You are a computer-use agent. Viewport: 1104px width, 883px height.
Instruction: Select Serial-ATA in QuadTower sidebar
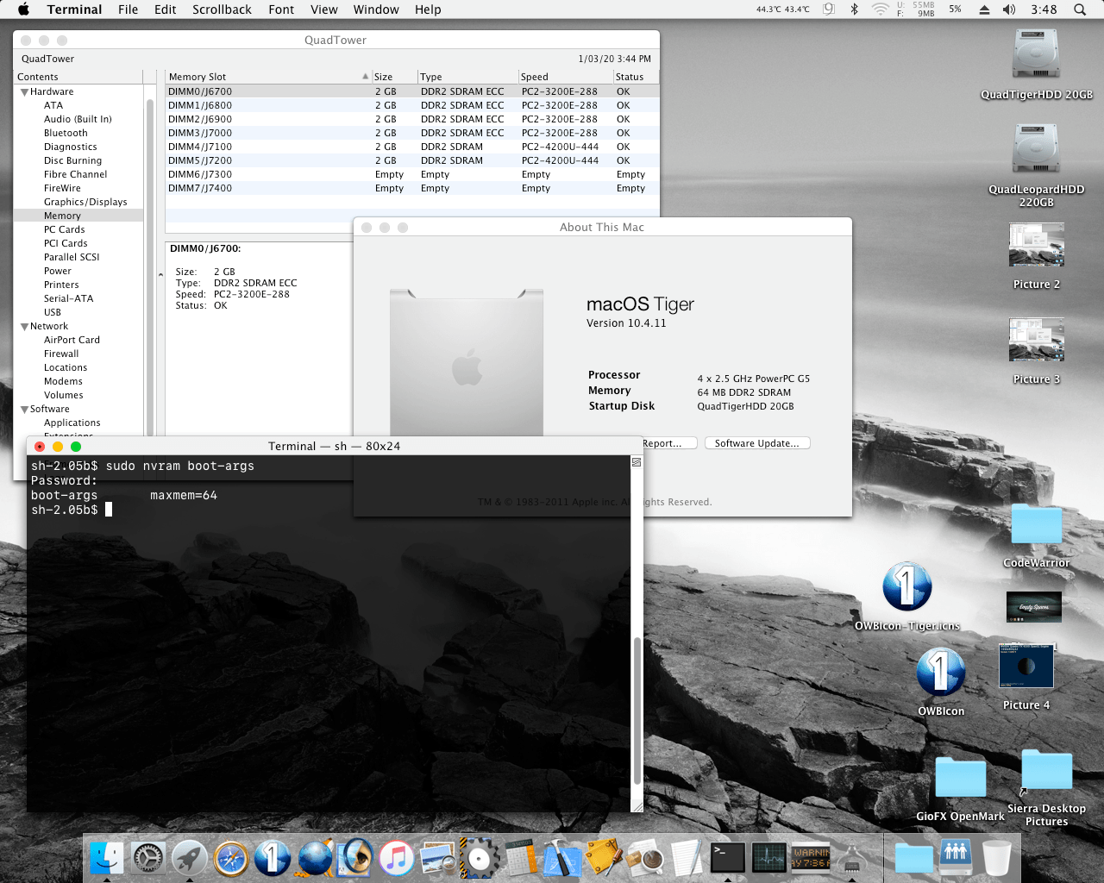point(68,298)
